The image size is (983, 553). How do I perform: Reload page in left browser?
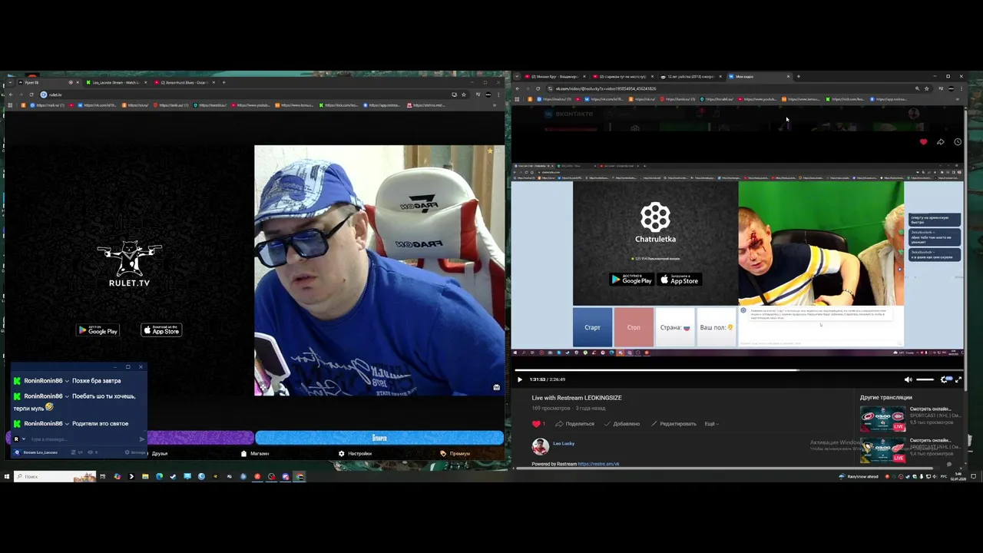click(x=31, y=94)
